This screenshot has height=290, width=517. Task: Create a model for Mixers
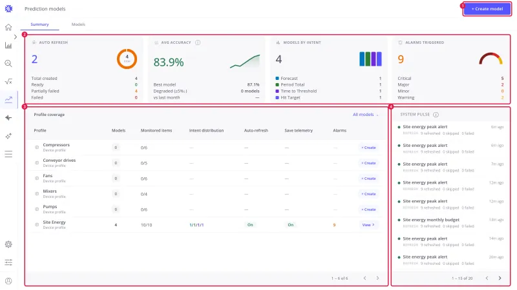(x=368, y=194)
